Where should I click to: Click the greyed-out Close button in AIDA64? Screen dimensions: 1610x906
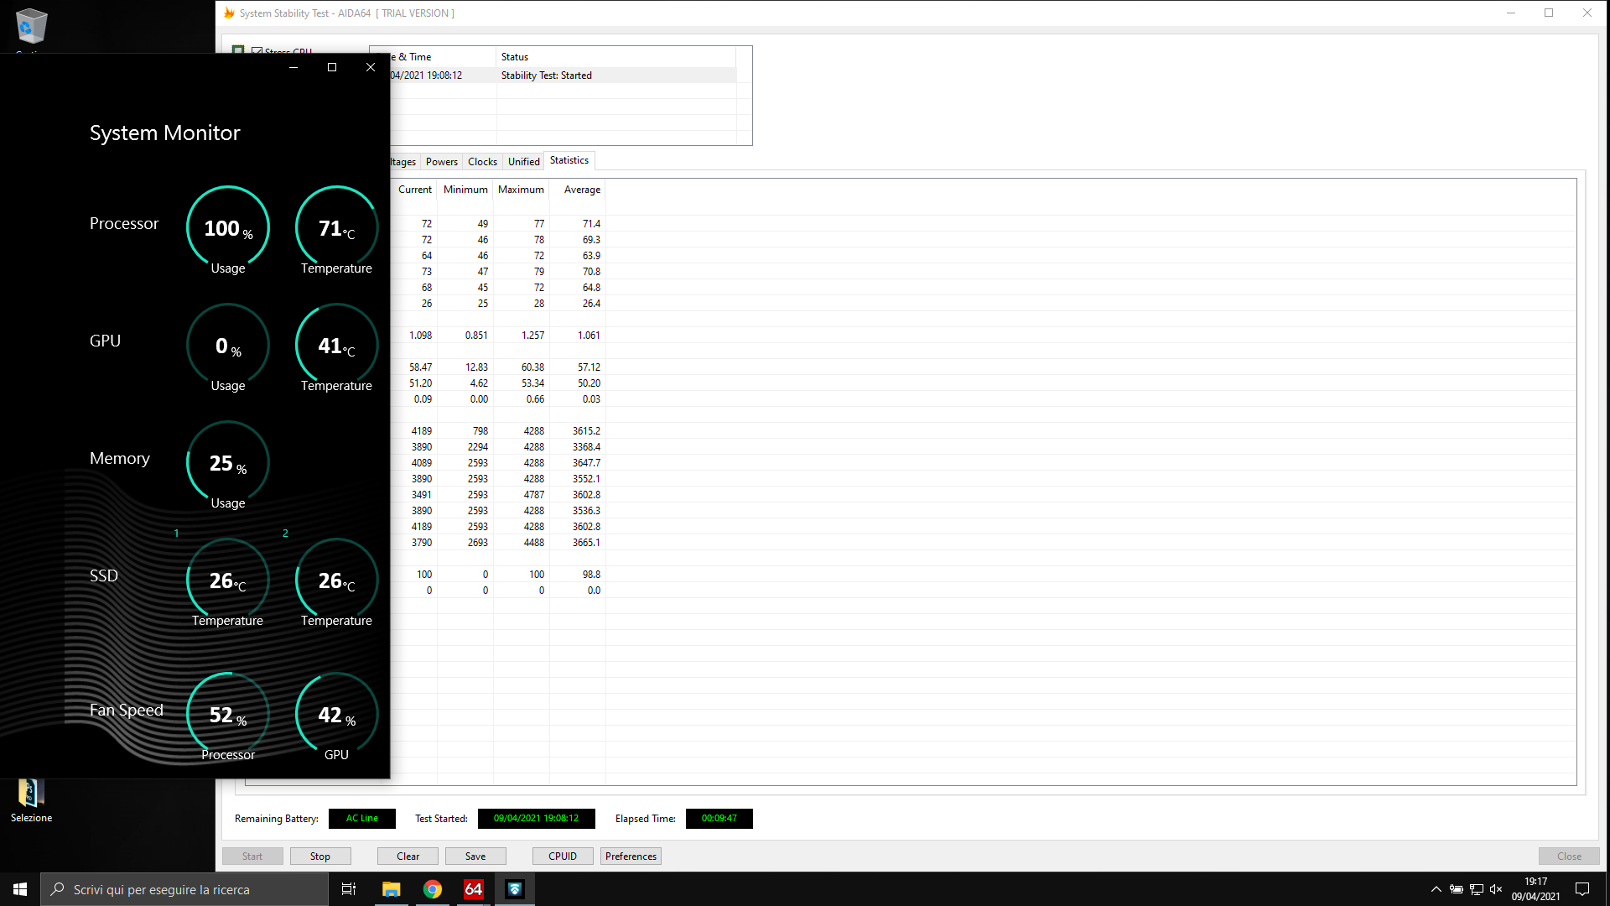(1569, 857)
